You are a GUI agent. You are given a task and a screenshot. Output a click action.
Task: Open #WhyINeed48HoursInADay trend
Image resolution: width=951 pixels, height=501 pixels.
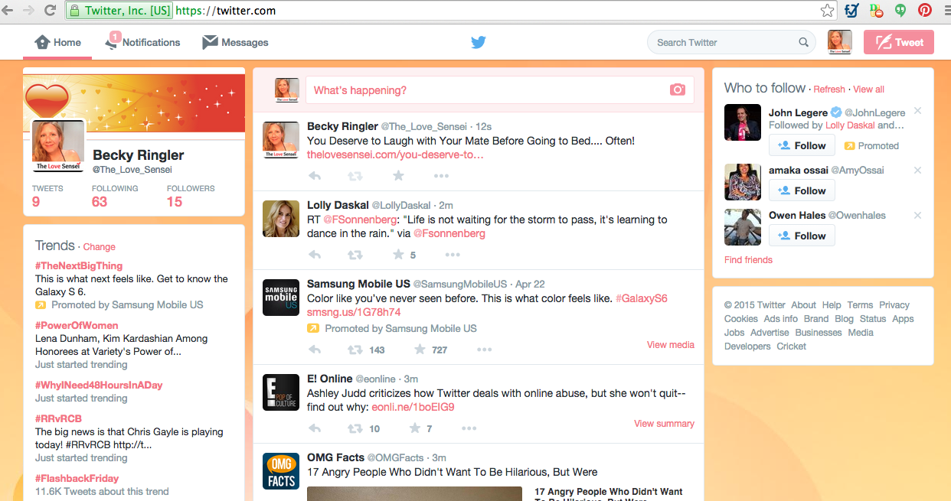point(99,385)
